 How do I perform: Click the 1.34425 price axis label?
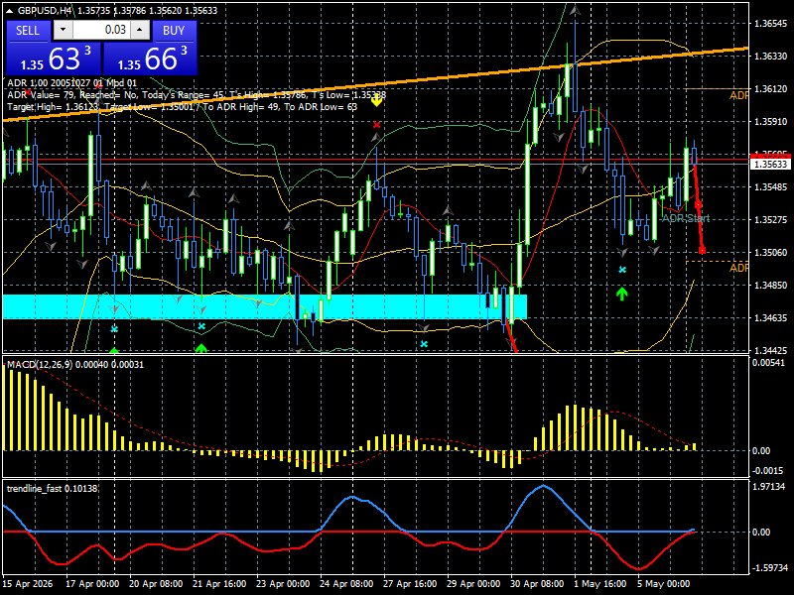771,350
